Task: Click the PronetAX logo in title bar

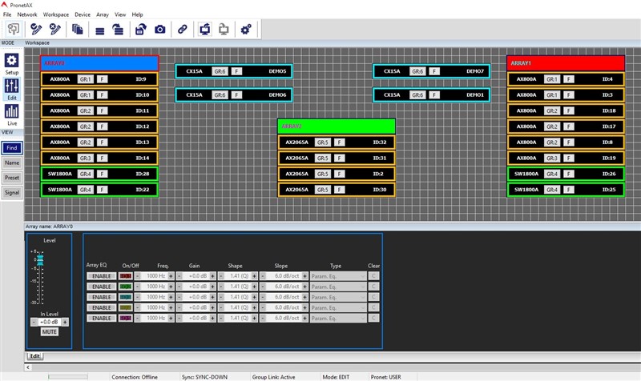Action: click(4, 5)
